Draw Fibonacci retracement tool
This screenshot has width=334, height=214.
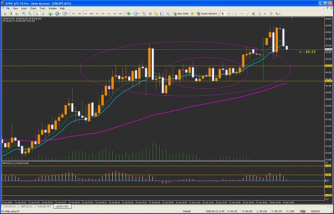point(259,13)
